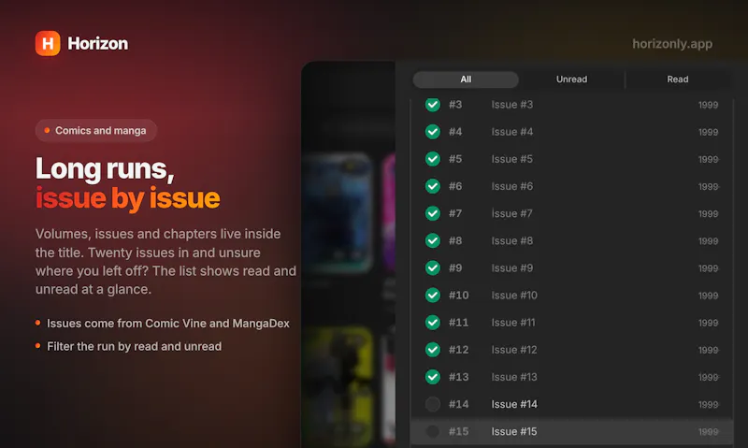Viewport: 748px width, 448px height.
Task: Toggle read checkmark for issue #9
Action: pyautogui.click(x=433, y=267)
